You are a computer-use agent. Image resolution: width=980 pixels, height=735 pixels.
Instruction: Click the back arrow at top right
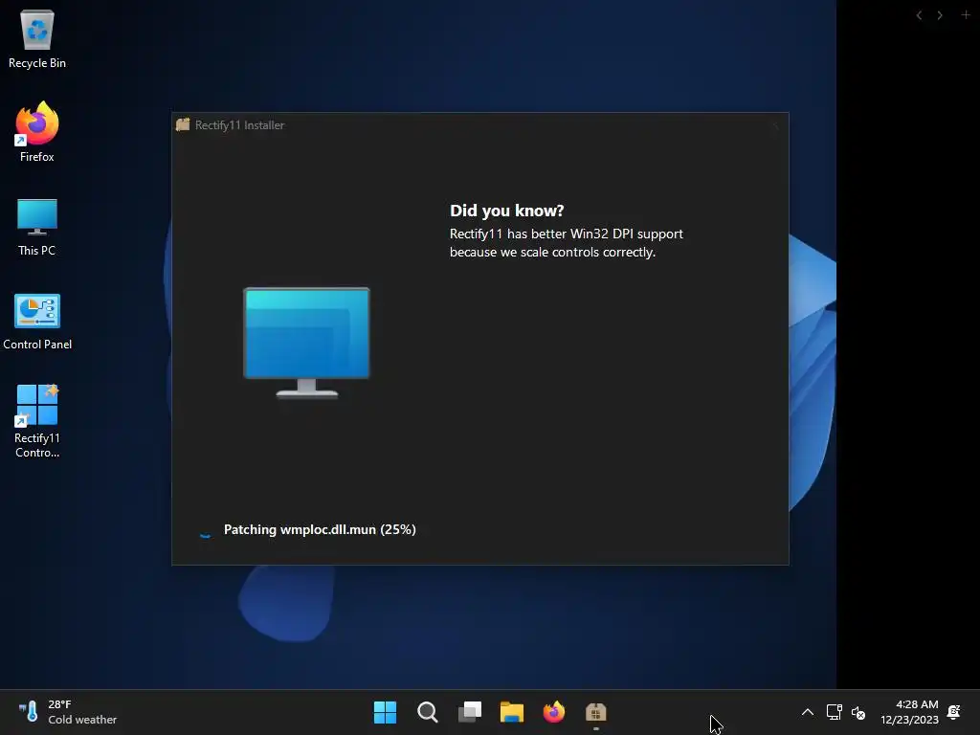tap(919, 15)
